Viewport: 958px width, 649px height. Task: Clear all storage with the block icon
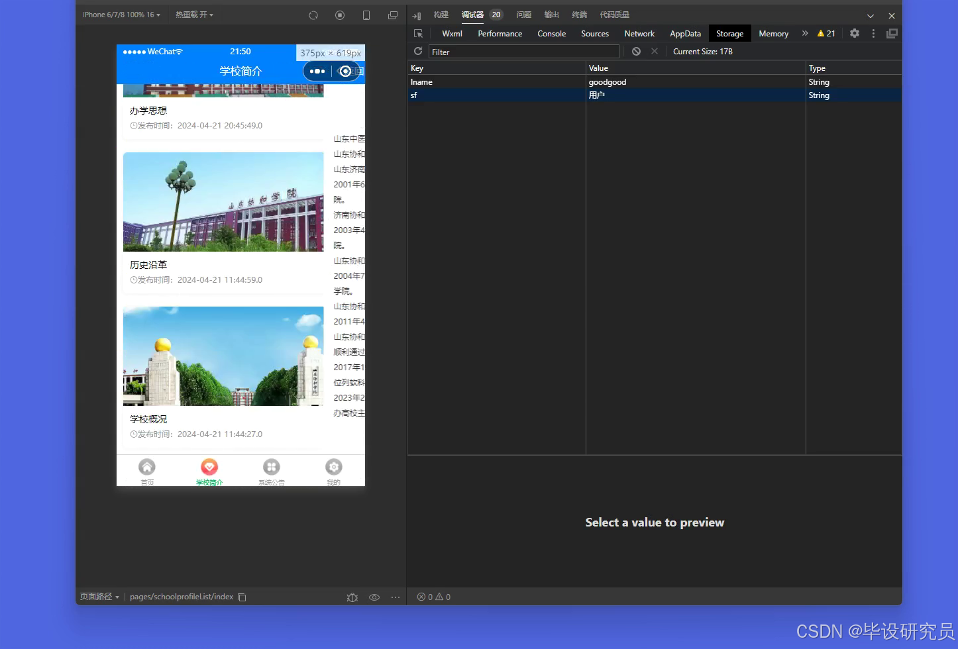click(636, 51)
